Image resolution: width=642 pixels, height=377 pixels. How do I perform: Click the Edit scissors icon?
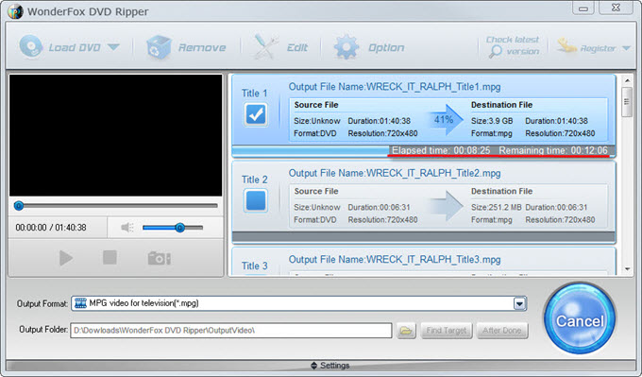(265, 46)
